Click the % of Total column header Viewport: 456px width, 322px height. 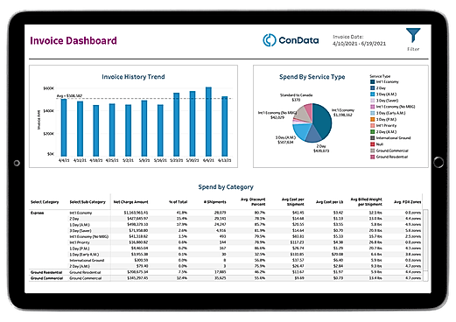pos(178,202)
